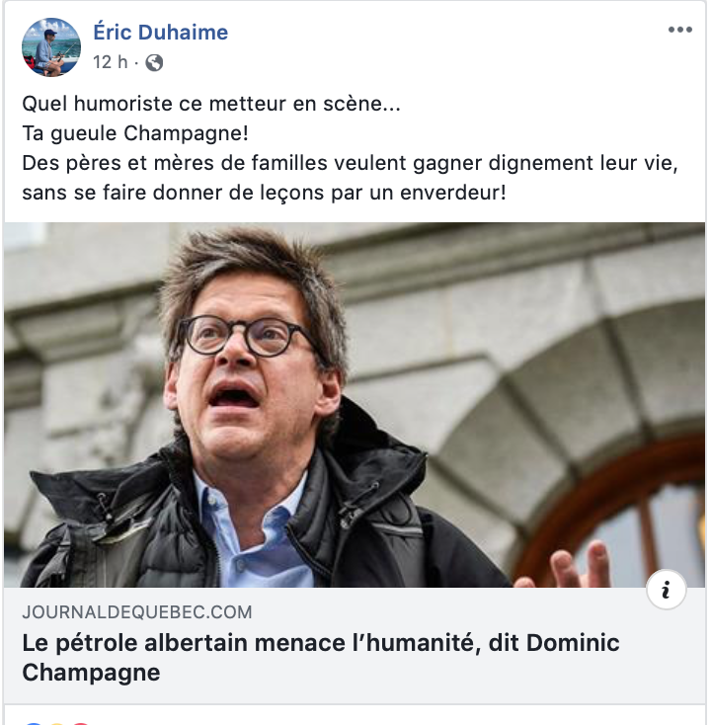Click the word 'enverdeur!' in the post
The width and height of the screenshot is (711, 725).
pyautogui.click(x=453, y=193)
